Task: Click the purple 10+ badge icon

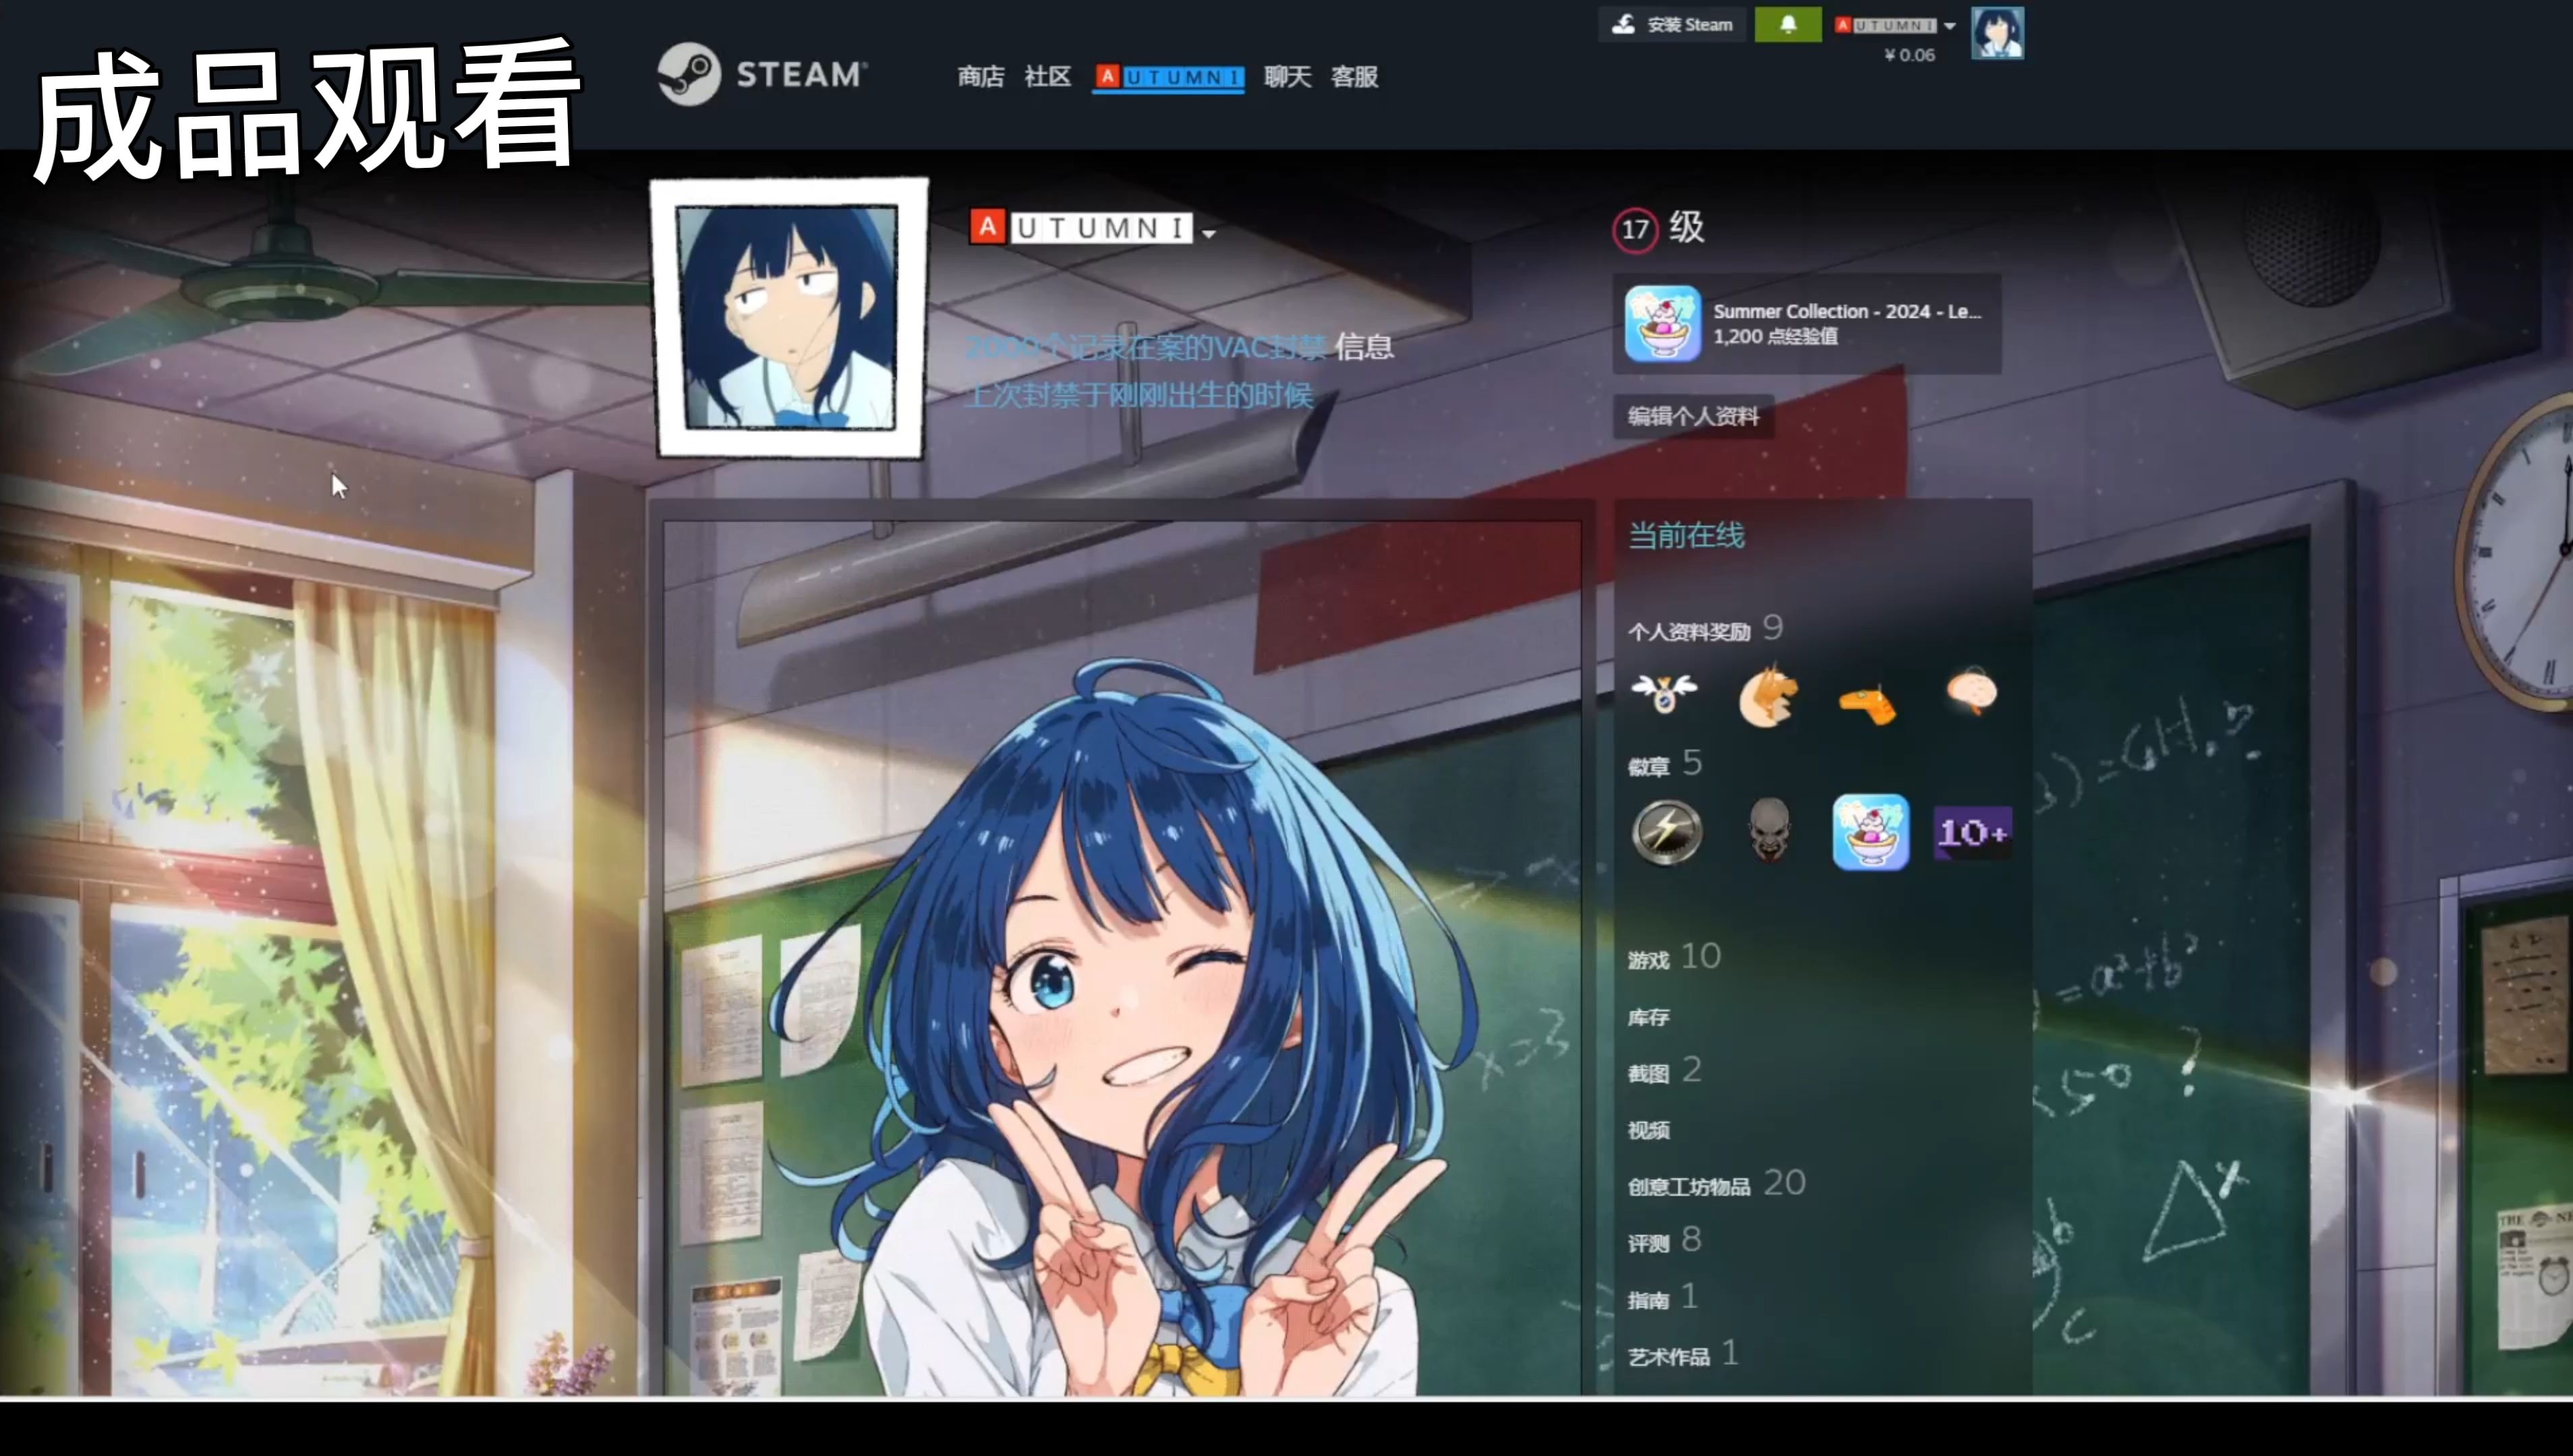Action: (1972, 832)
